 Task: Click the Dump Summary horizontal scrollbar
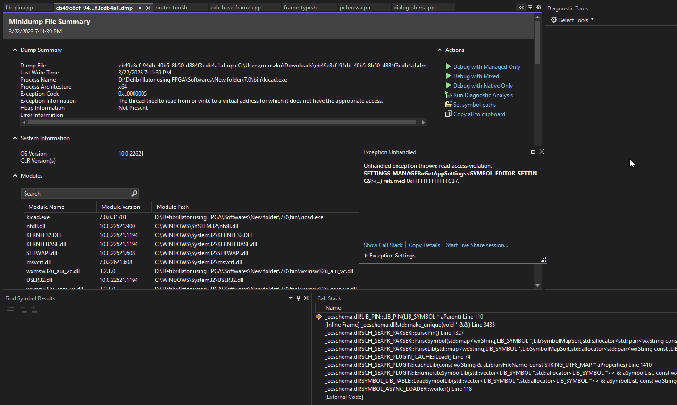[x=222, y=122]
